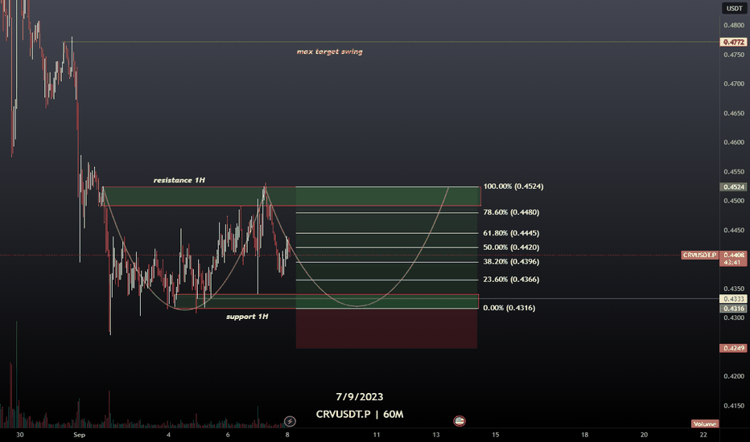Select the 23.60% (0.4366) Fibonacci label
The image size is (750, 442).
point(511,280)
